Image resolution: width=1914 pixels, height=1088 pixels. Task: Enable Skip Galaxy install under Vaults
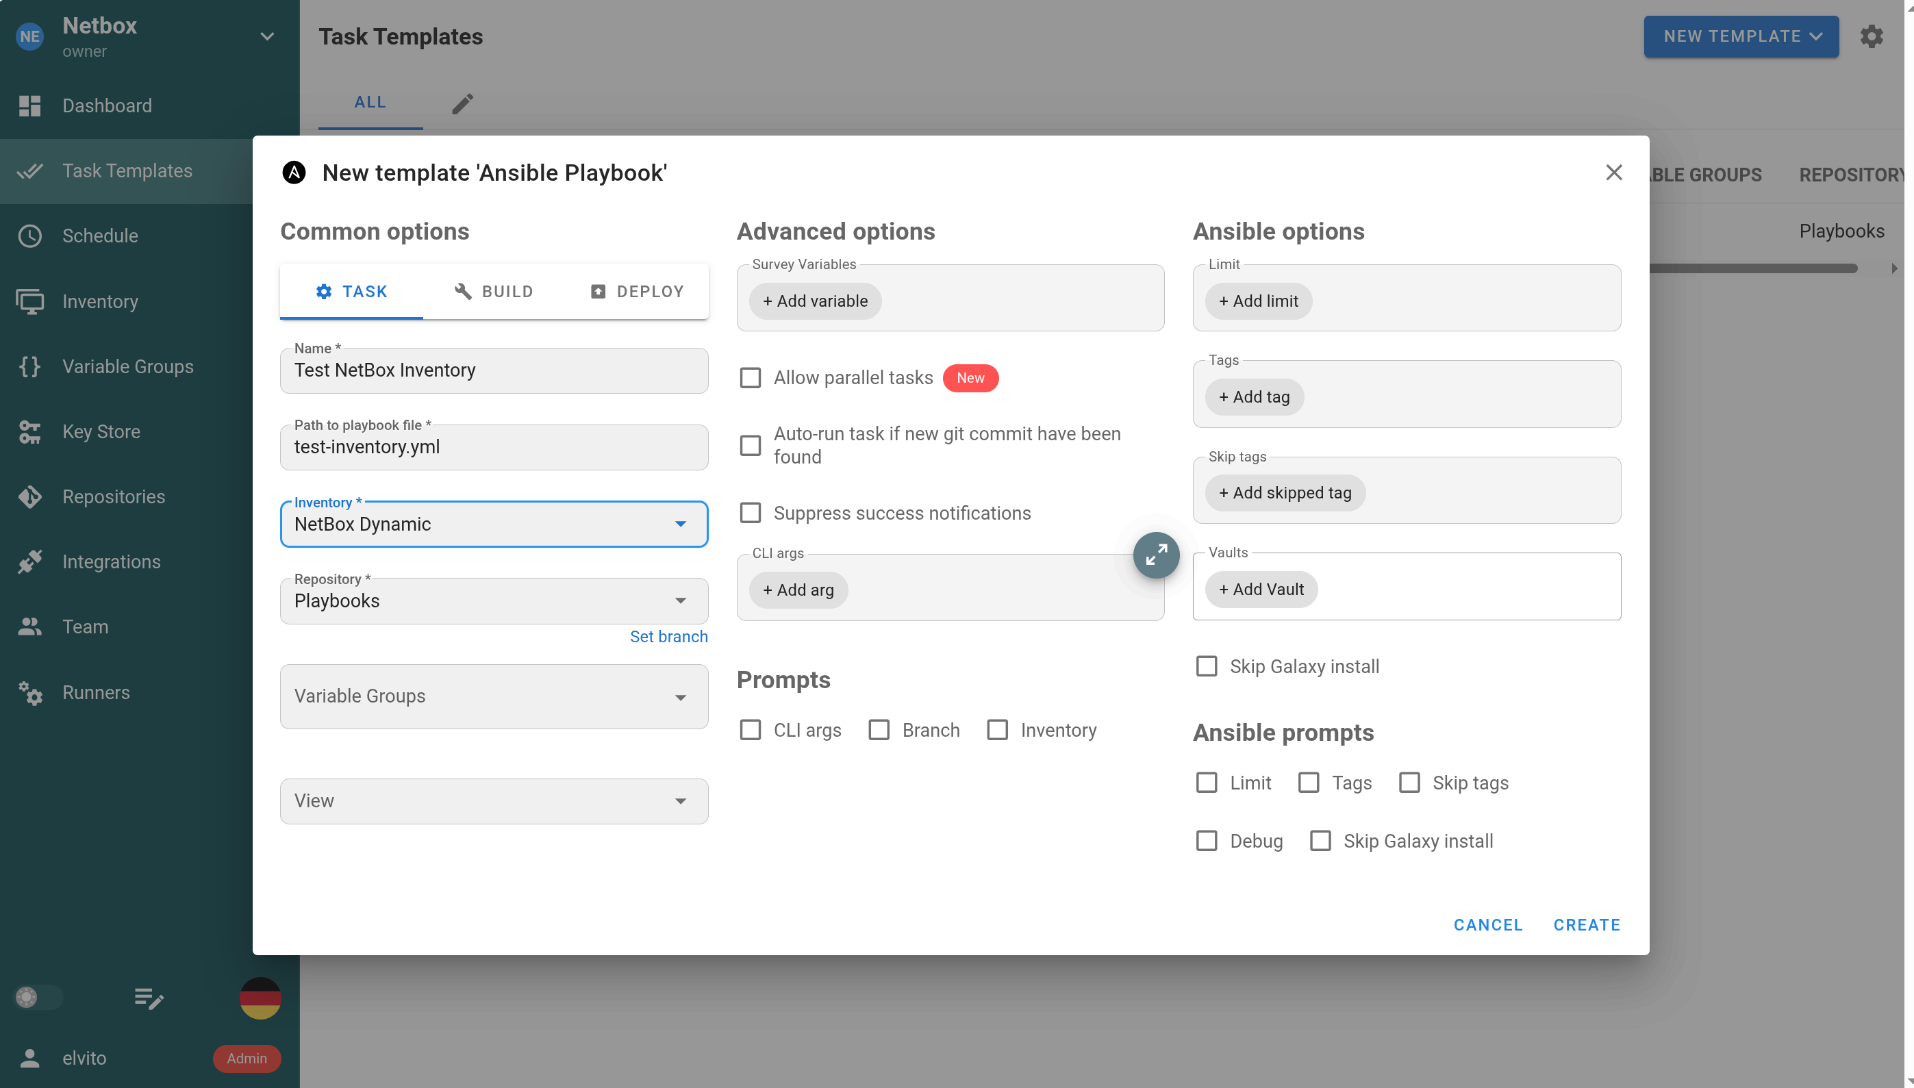coord(1207,666)
